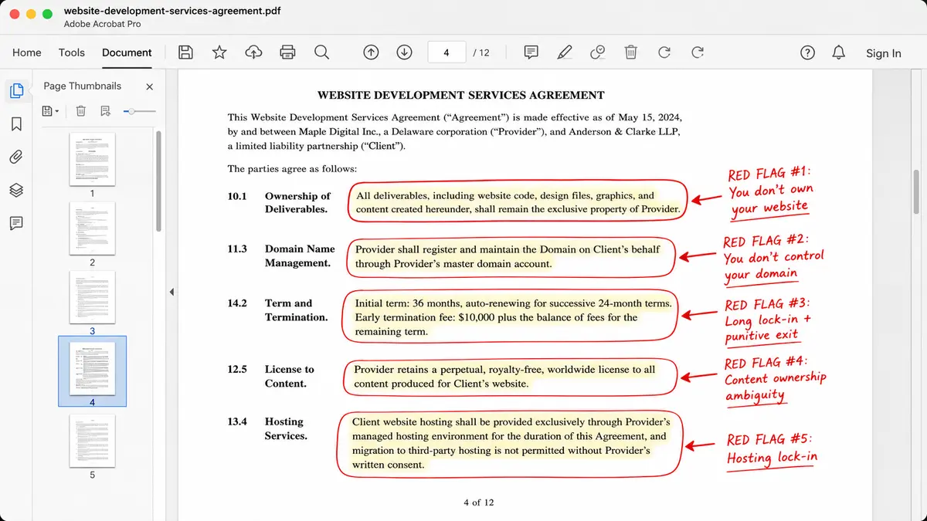The height and width of the screenshot is (521, 927).
Task: Switch to the Tools tab
Action: click(72, 52)
